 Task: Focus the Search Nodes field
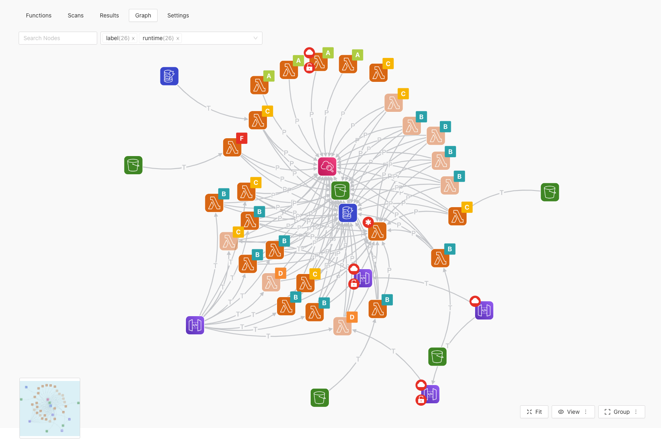coord(58,38)
